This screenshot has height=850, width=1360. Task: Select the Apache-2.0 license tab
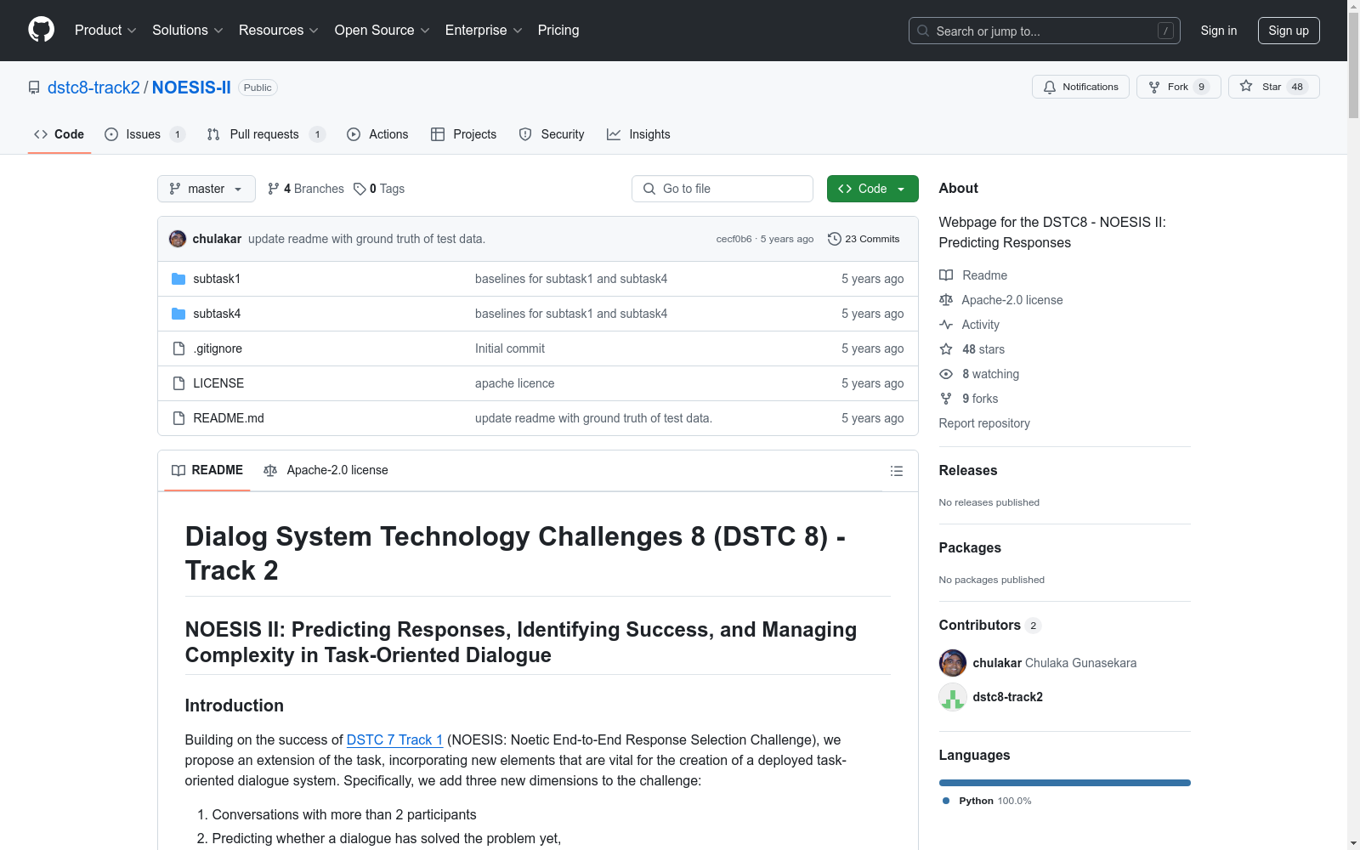point(326,470)
